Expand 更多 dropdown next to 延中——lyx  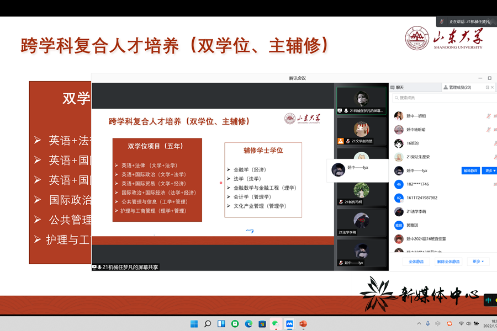(x=489, y=171)
